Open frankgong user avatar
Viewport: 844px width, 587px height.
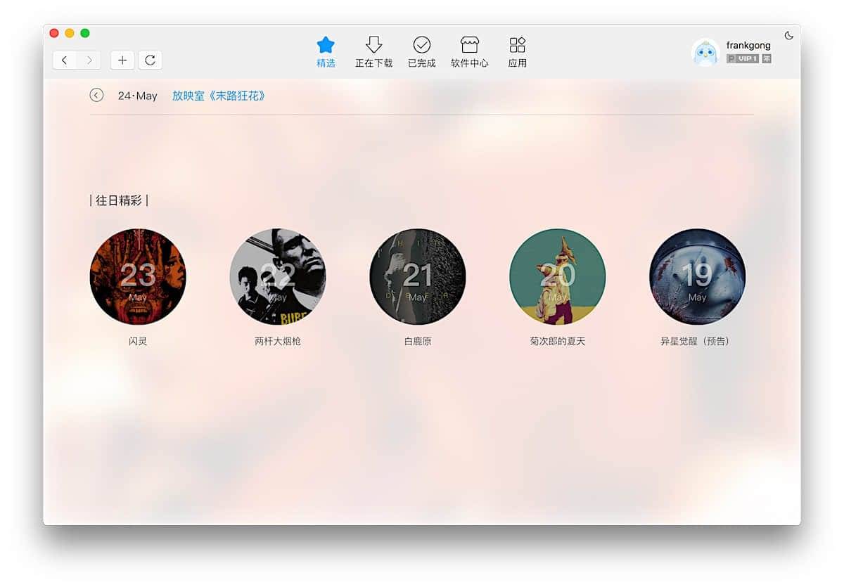tap(705, 52)
